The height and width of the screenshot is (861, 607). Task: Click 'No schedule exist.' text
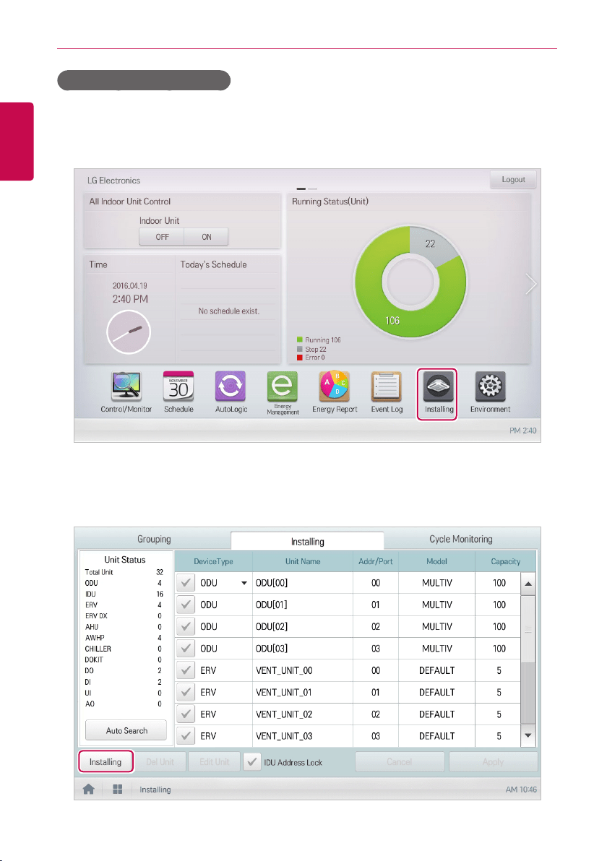[228, 311]
